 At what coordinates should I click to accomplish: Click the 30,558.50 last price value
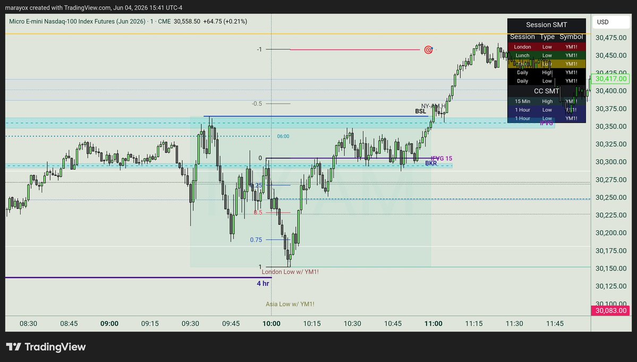[187, 22]
